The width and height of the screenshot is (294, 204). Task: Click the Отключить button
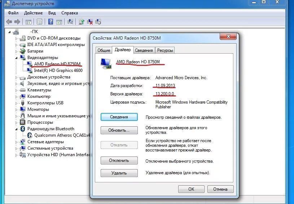119,160
